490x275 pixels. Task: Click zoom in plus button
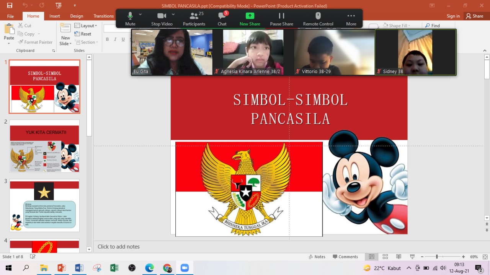464,257
